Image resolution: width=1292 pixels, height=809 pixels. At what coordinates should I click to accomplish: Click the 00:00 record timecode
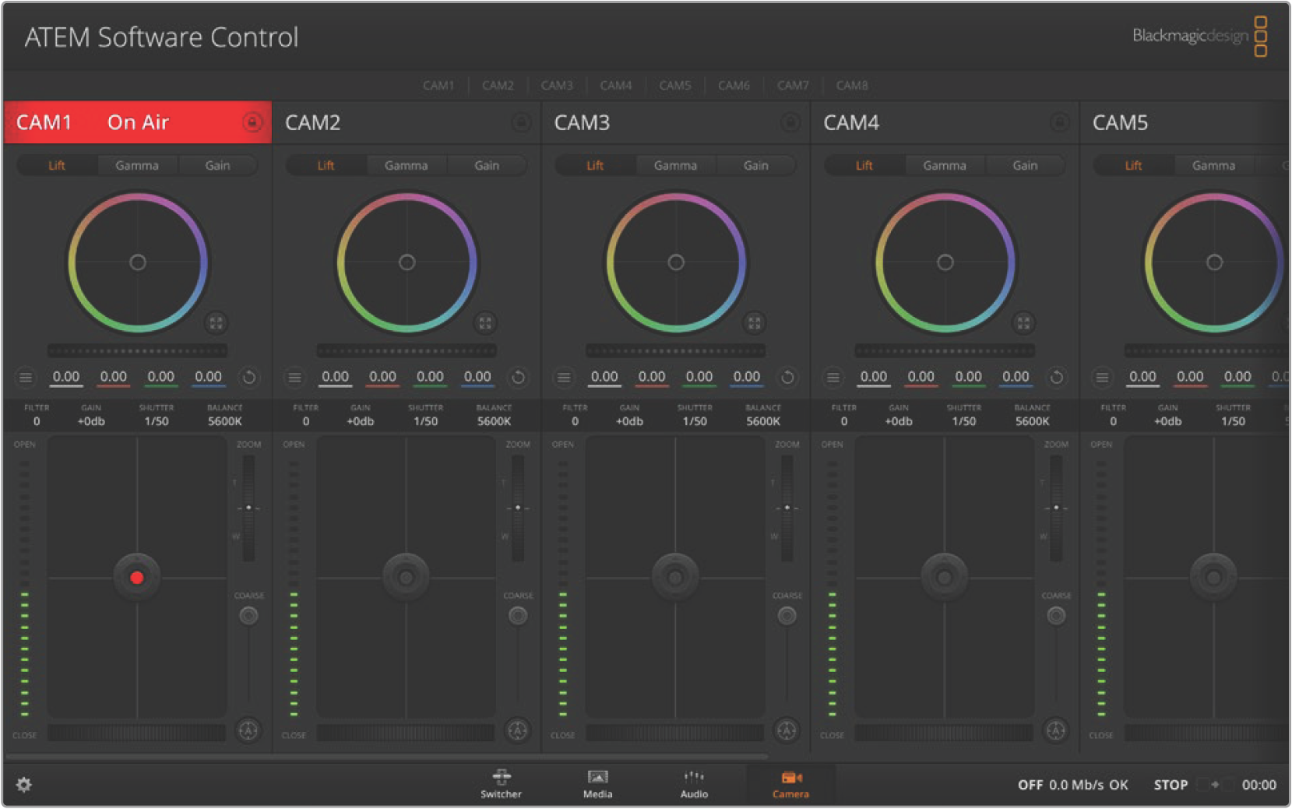[x=1259, y=785]
